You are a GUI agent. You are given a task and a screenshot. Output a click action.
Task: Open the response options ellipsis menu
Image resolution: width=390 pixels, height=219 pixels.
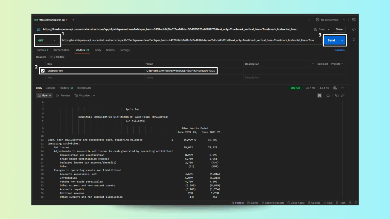click(343, 88)
